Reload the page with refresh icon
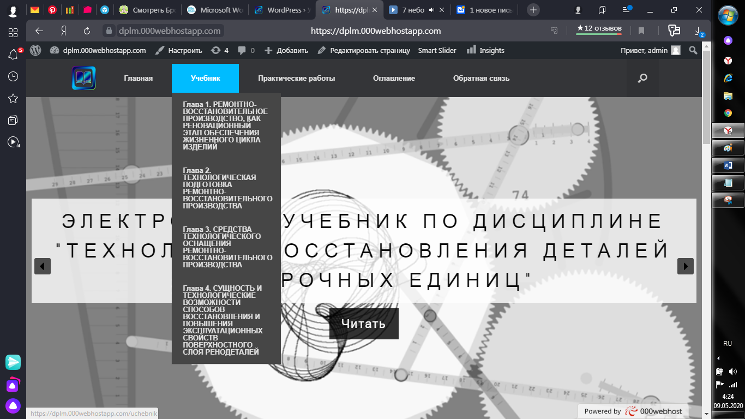The width and height of the screenshot is (745, 419). pos(87,31)
